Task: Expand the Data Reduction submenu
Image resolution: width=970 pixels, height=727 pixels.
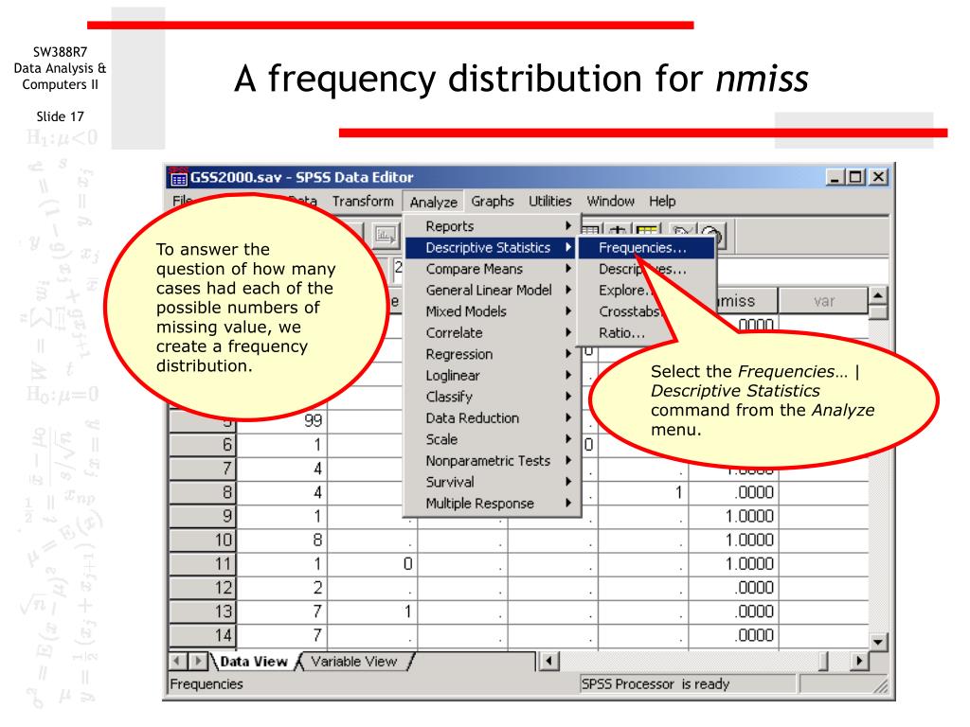Action: [x=492, y=417]
